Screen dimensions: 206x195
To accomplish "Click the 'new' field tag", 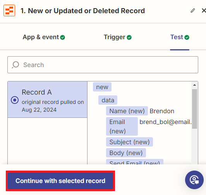I will [102, 87].
